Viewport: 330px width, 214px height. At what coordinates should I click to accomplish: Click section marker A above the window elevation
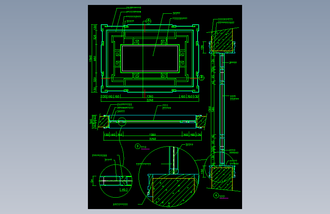click(148, 21)
